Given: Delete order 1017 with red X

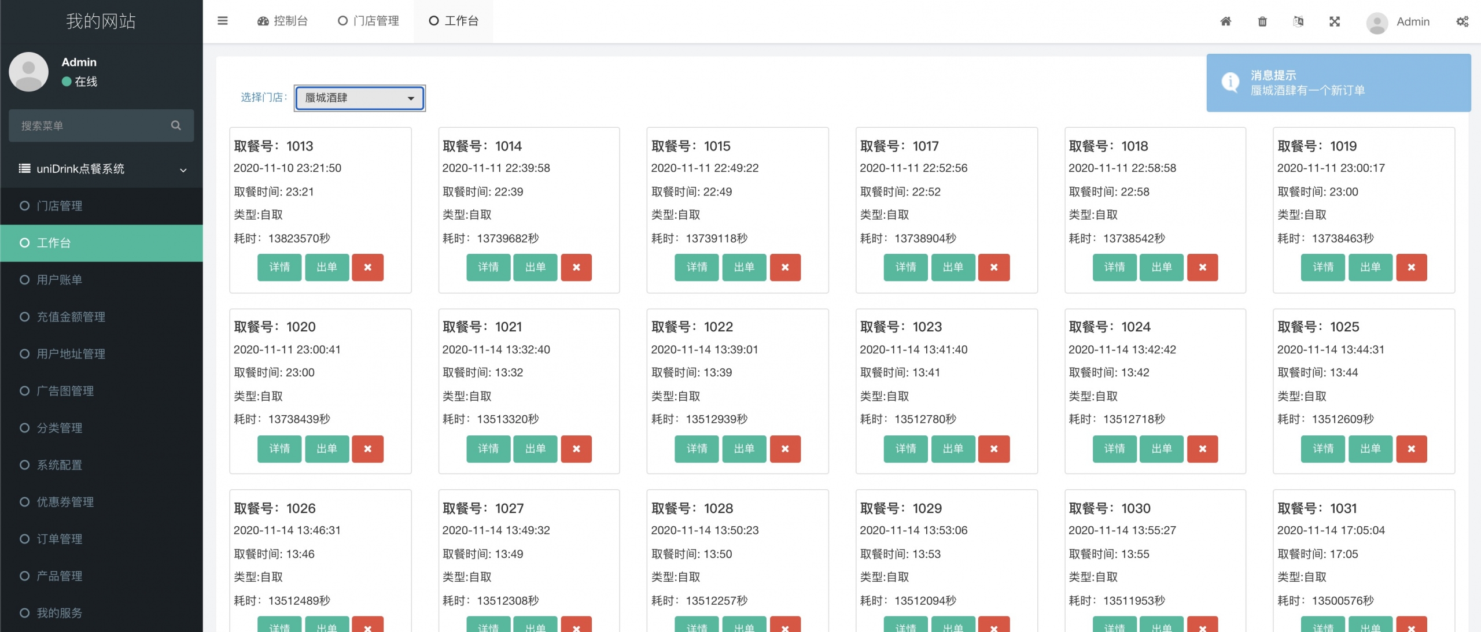Looking at the screenshot, I should [994, 267].
